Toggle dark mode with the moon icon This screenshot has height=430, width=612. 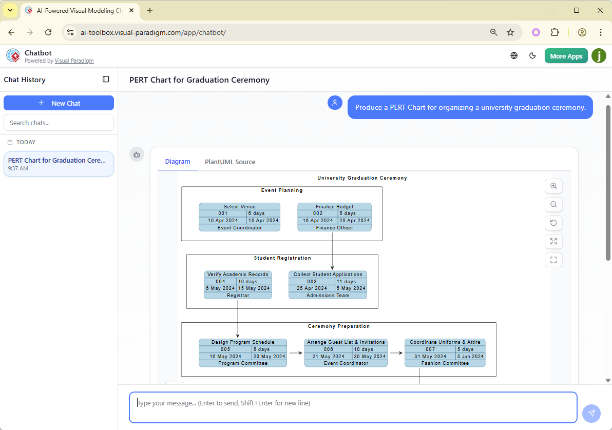[x=532, y=55]
